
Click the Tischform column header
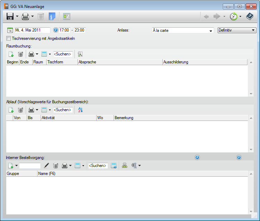coord(62,62)
